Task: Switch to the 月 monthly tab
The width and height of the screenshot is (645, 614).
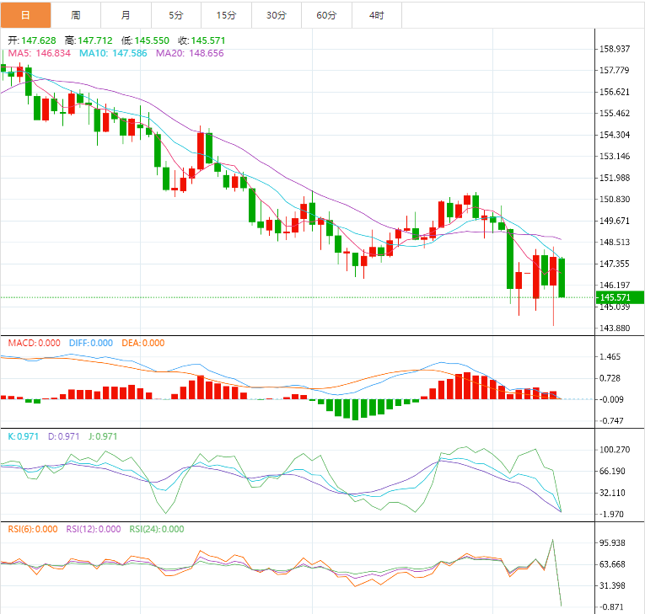Action: [x=126, y=15]
